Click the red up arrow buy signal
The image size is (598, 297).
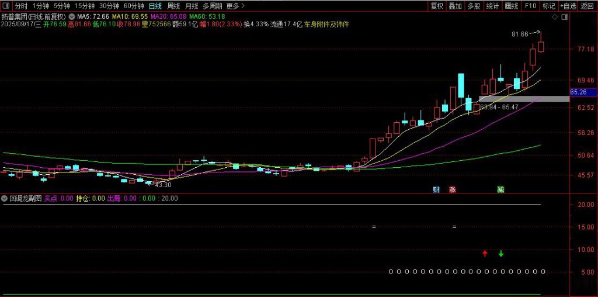click(x=485, y=253)
